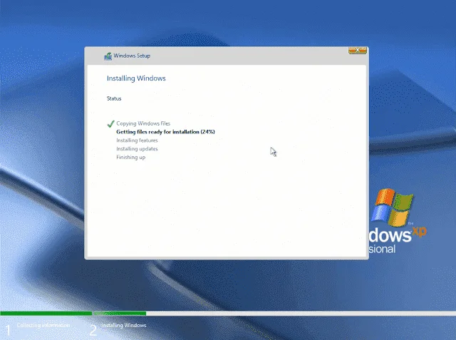Click the green setup progress bar at bottom
This screenshot has width=456, height=340.
click(x=73, y=313)
